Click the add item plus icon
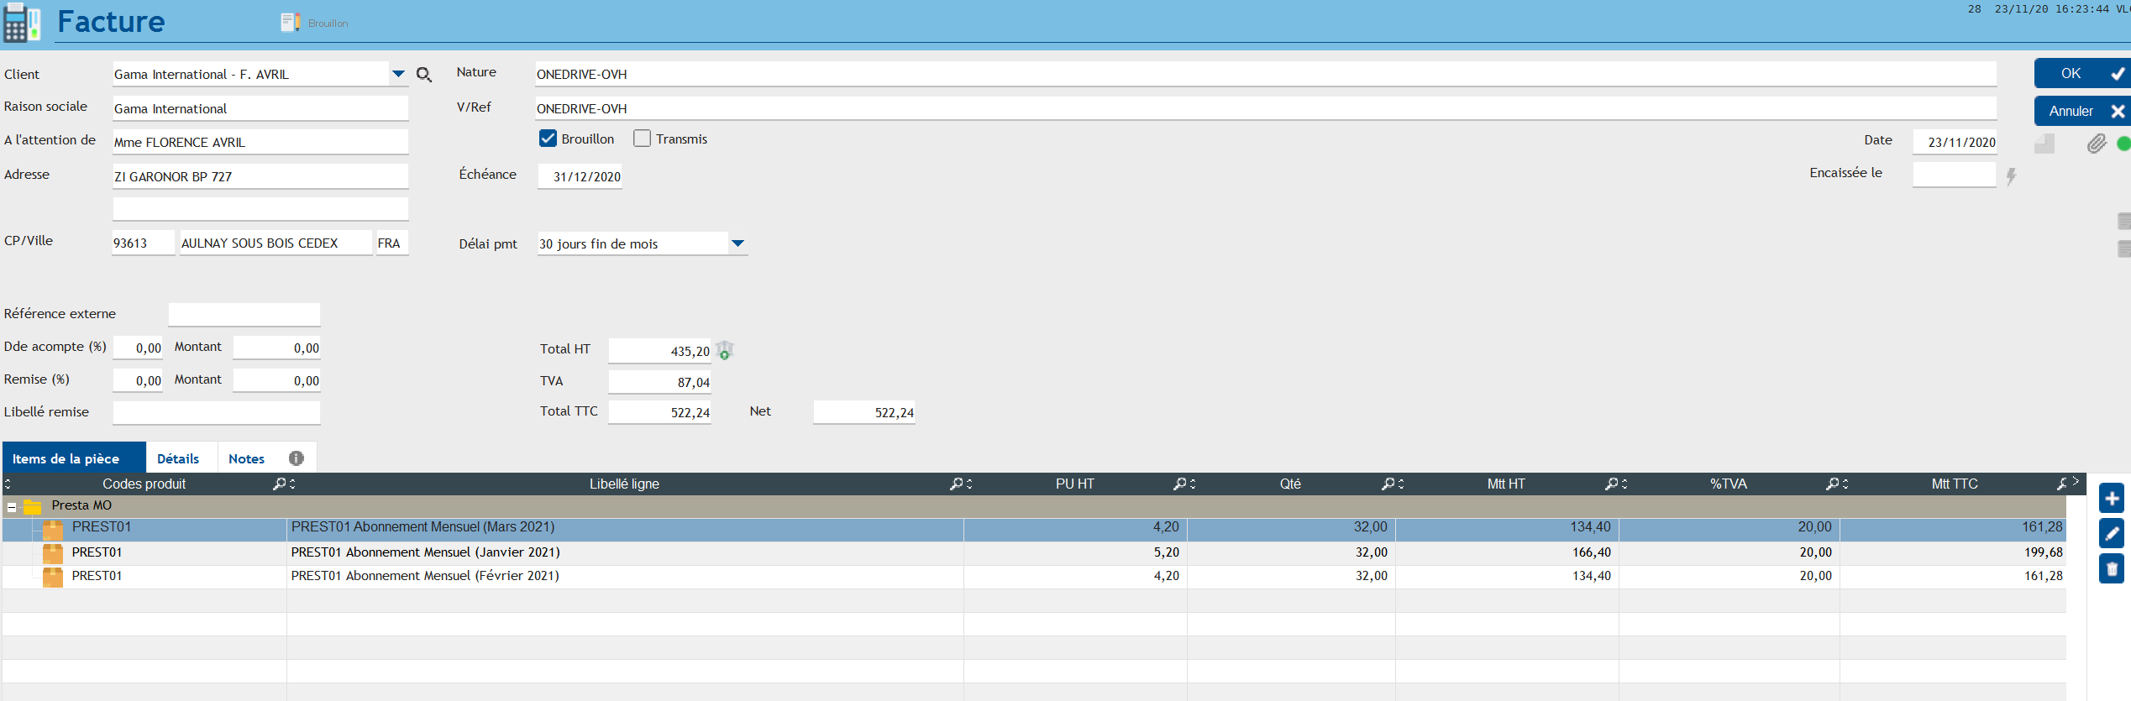This screenshot has height=701, width=2131. [x=2112, y=498]
